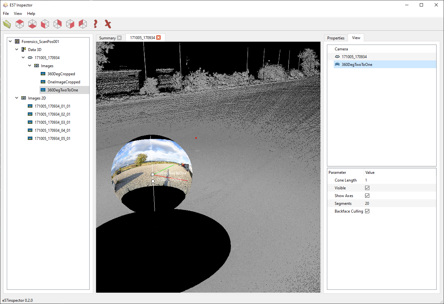Select 360DegCropped image in the tree
The image size is (444, 304).
[x=61, y=74]
